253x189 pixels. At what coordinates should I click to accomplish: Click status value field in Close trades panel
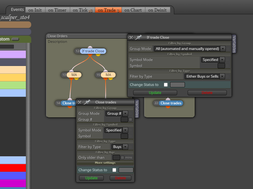click(x=126, y=170)
